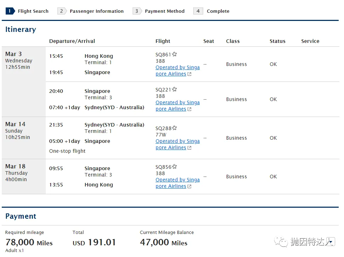Open the Operated by Singapore Airlines link for SQ861
The height and width of the screenshot is (257, 344).
(177, 67)
